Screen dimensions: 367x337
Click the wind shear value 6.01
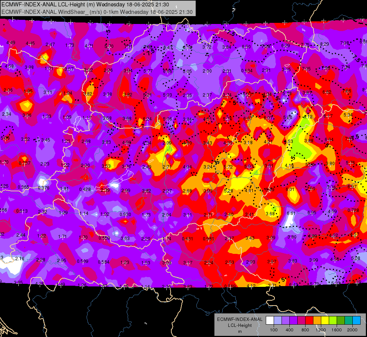coord(290,189)
